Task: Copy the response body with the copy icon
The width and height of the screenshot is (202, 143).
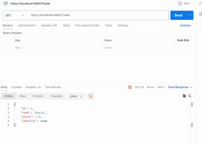Action: pyautogui.click(x=184, y=96)
